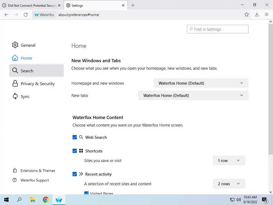The height and width of the screenshot is (205, 273).
Task: Click the Find in Settings search field
Action: pyautogui.click(x=218, y=29)
